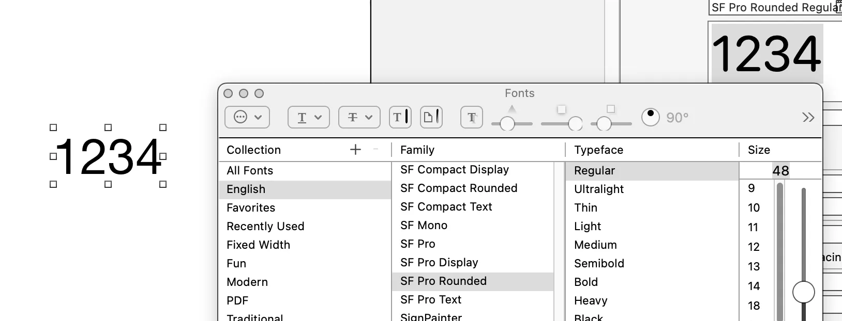Click the document color button
842x321 pixels.
pyautogui.click(x=431, y=117)
